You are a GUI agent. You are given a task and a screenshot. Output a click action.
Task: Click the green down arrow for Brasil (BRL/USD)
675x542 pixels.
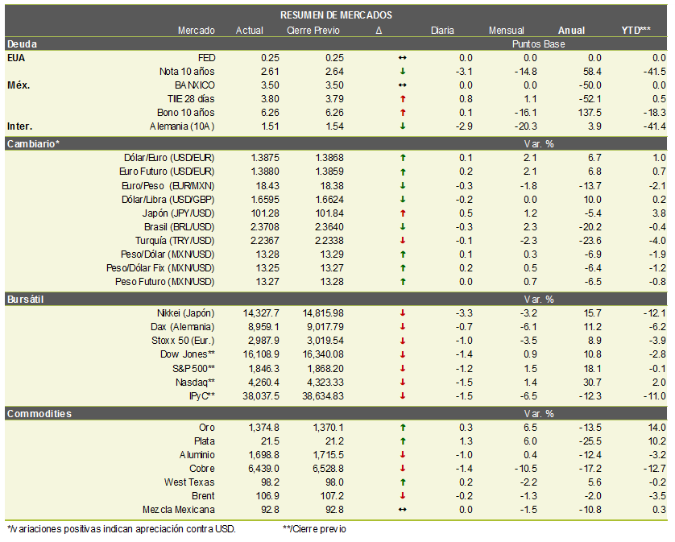tap(403, 227)
